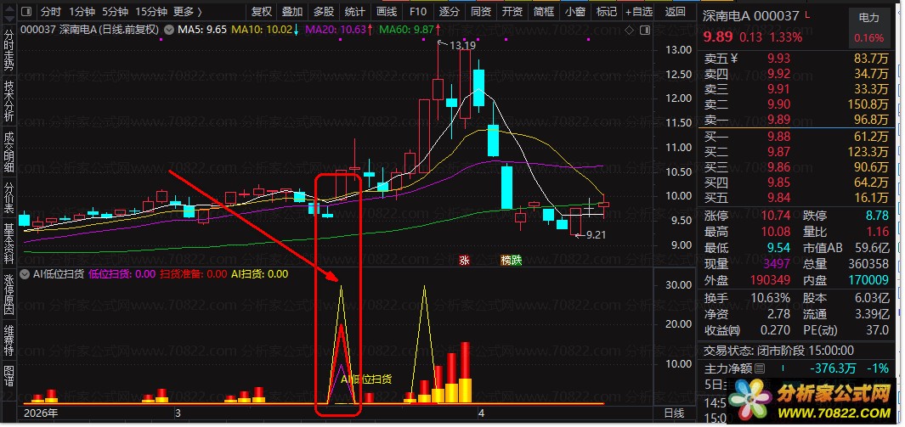Image resolution: width=905 pixels, height=427 pixels.
Task: Click the red L marker beside 000037
Action: (807, 15)
